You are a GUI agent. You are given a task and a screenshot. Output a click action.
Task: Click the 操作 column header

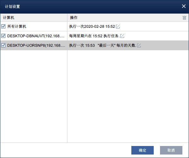point(74,18)
